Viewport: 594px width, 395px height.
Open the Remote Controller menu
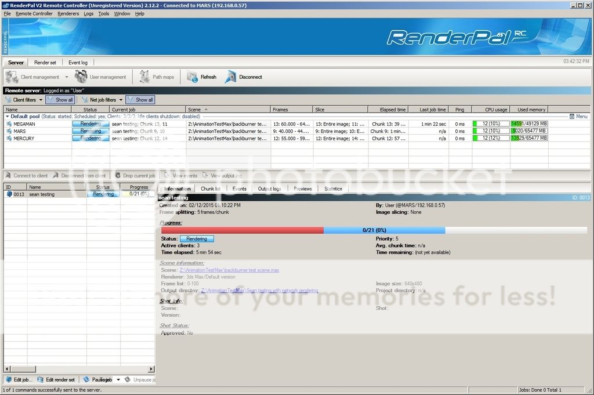pos(34,14)
